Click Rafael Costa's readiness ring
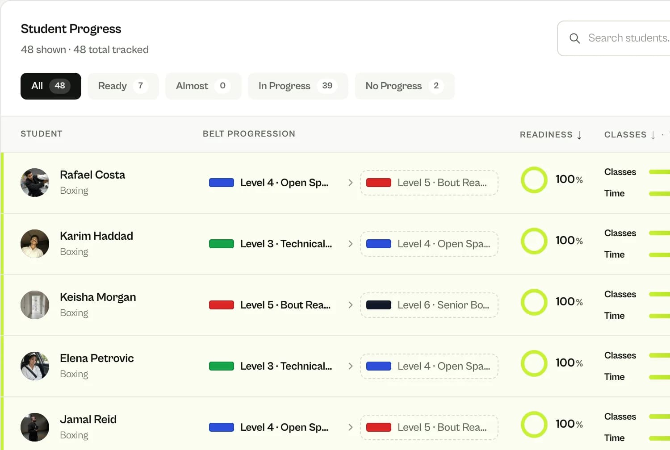 [534, 180]
